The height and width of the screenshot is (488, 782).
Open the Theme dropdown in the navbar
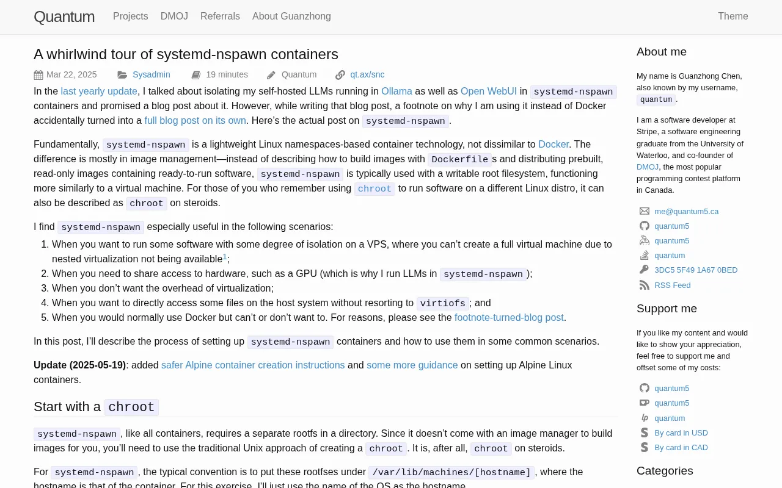[733, 16]
